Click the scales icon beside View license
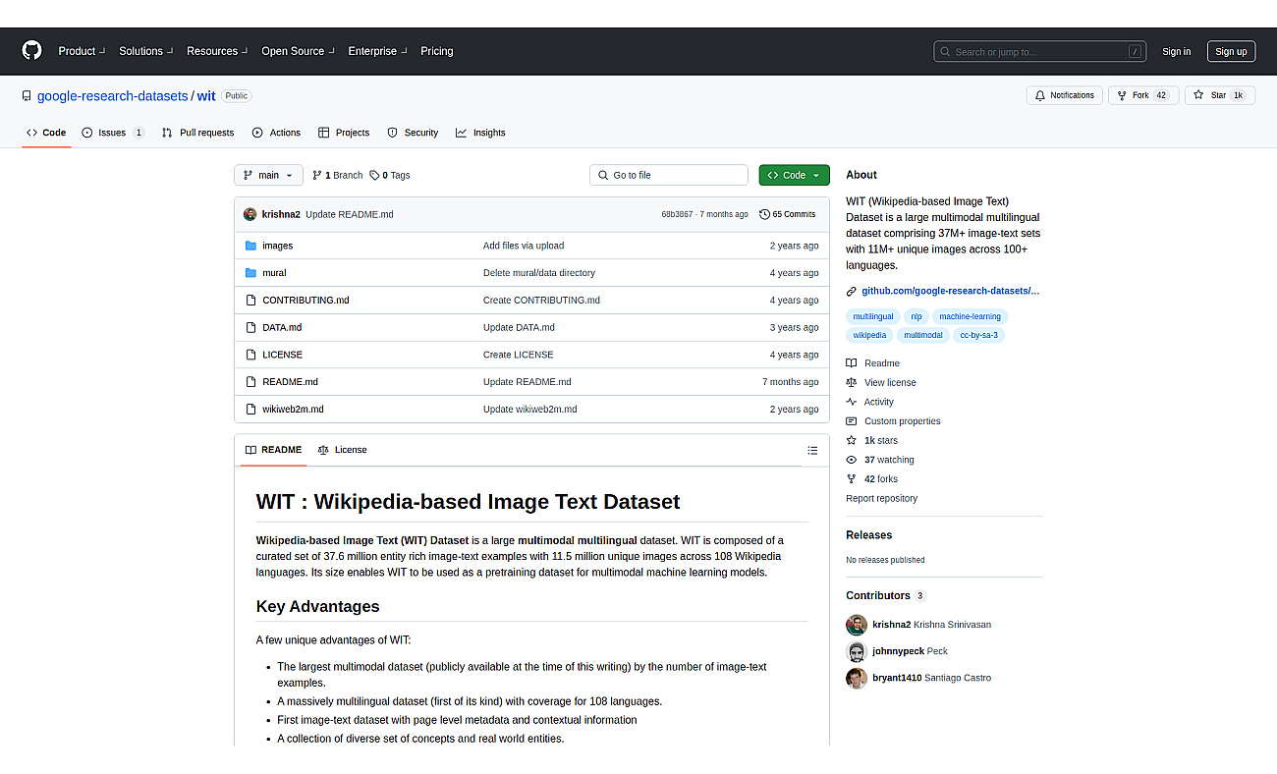Viewport: 1277px width, 774px height. [x=852, y=383]
